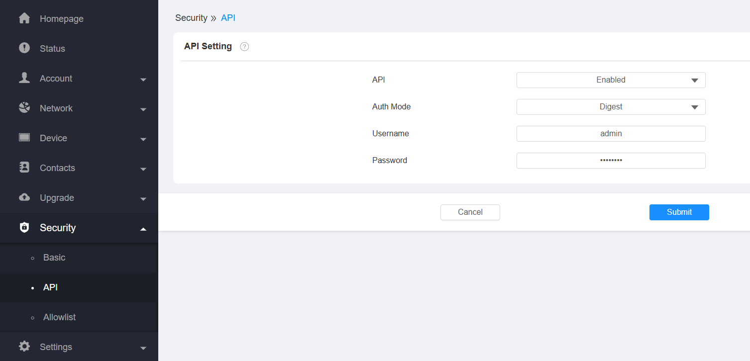Expand the Settings menu arrow

tap(143, 348)
